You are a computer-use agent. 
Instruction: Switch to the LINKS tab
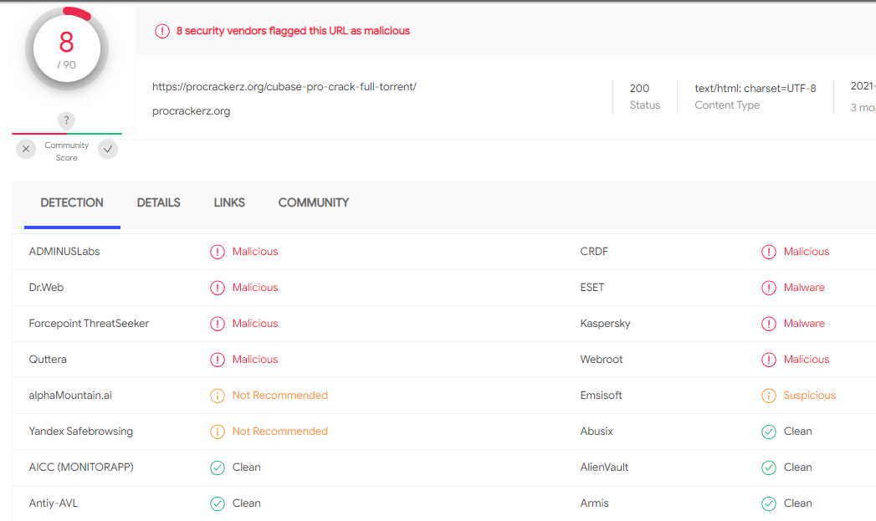229,202
